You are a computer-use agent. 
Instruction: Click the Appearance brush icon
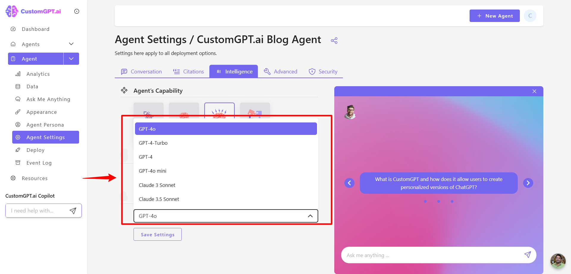coord(18,112)
